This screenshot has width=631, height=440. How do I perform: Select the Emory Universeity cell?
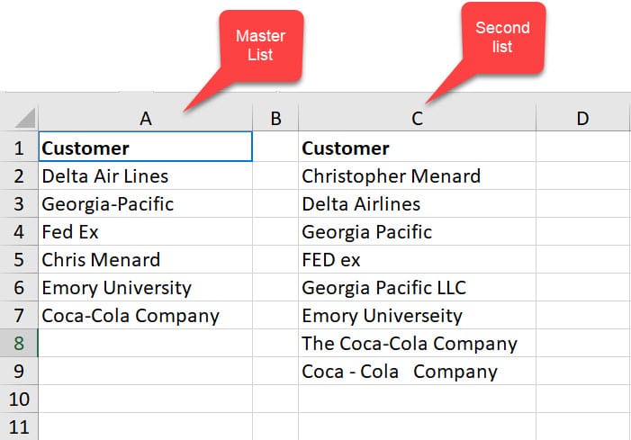(x=417, y=315)
